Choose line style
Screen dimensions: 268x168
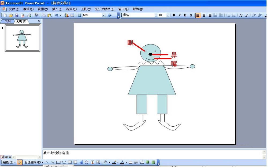(x=131, y=162)
